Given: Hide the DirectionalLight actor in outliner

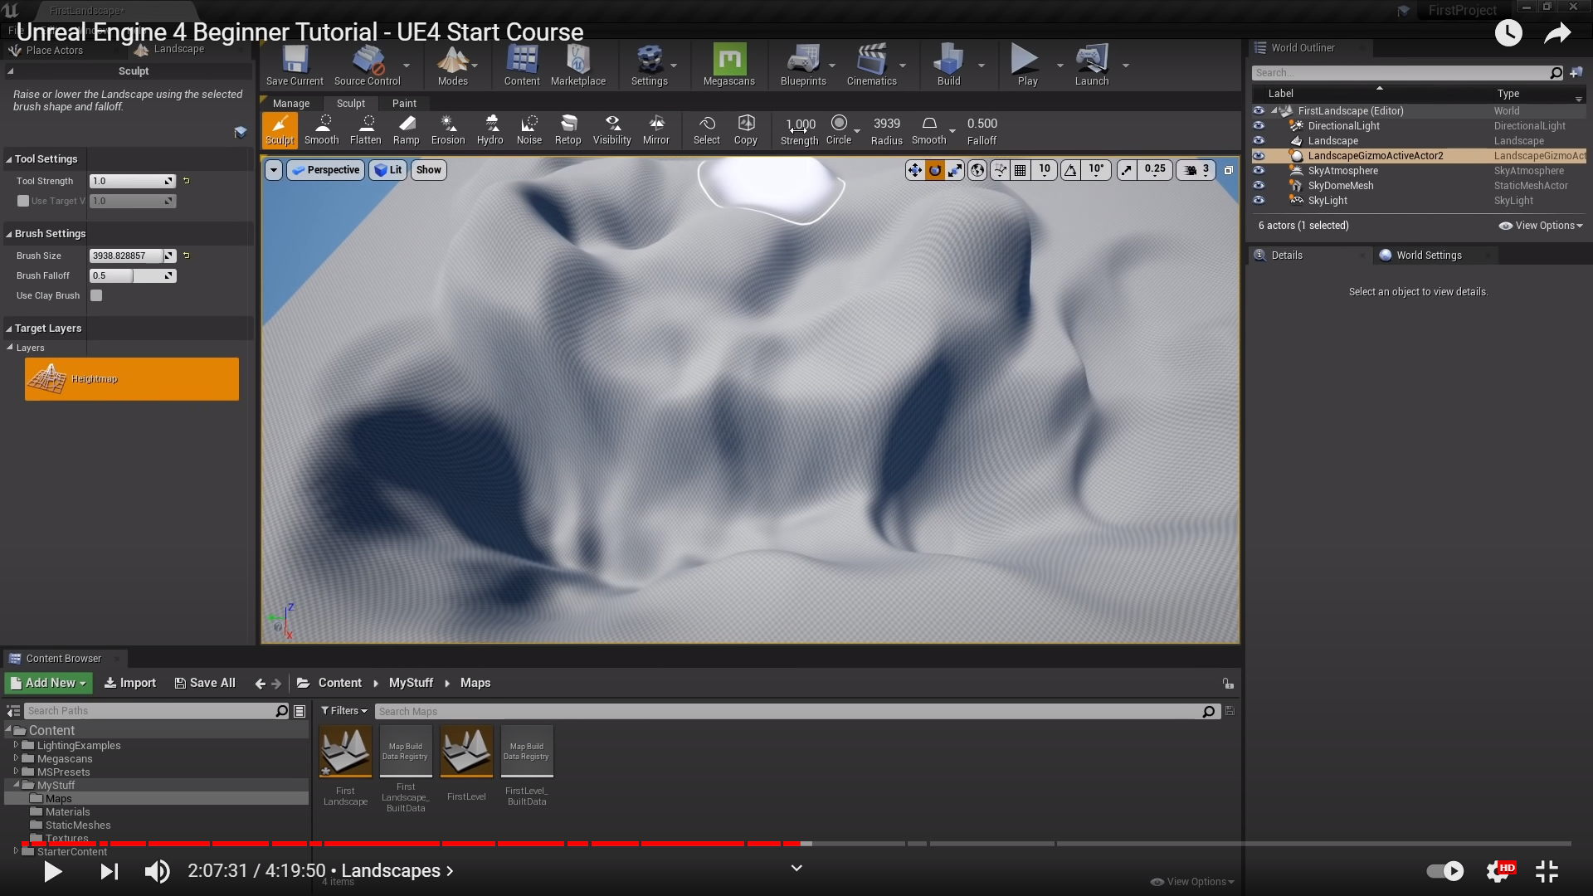Looking at the screenshot, I should [1259, 126].
